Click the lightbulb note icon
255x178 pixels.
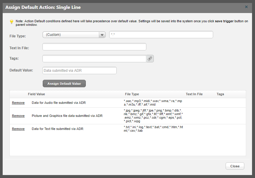(x=12, y=22)
